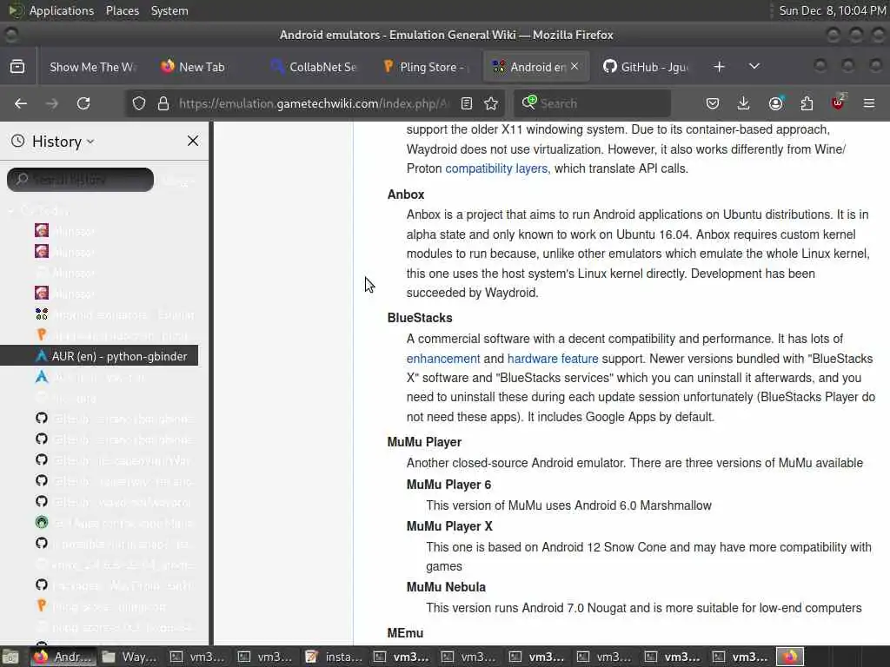890x667 pixels.
Task: Click 'MuMu Player X' heading
Action: (x=449, y=526)
